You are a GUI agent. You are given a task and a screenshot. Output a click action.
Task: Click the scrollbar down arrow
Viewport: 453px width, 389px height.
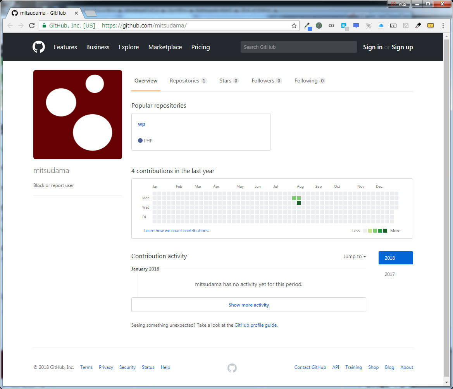(x=447, y=382)
